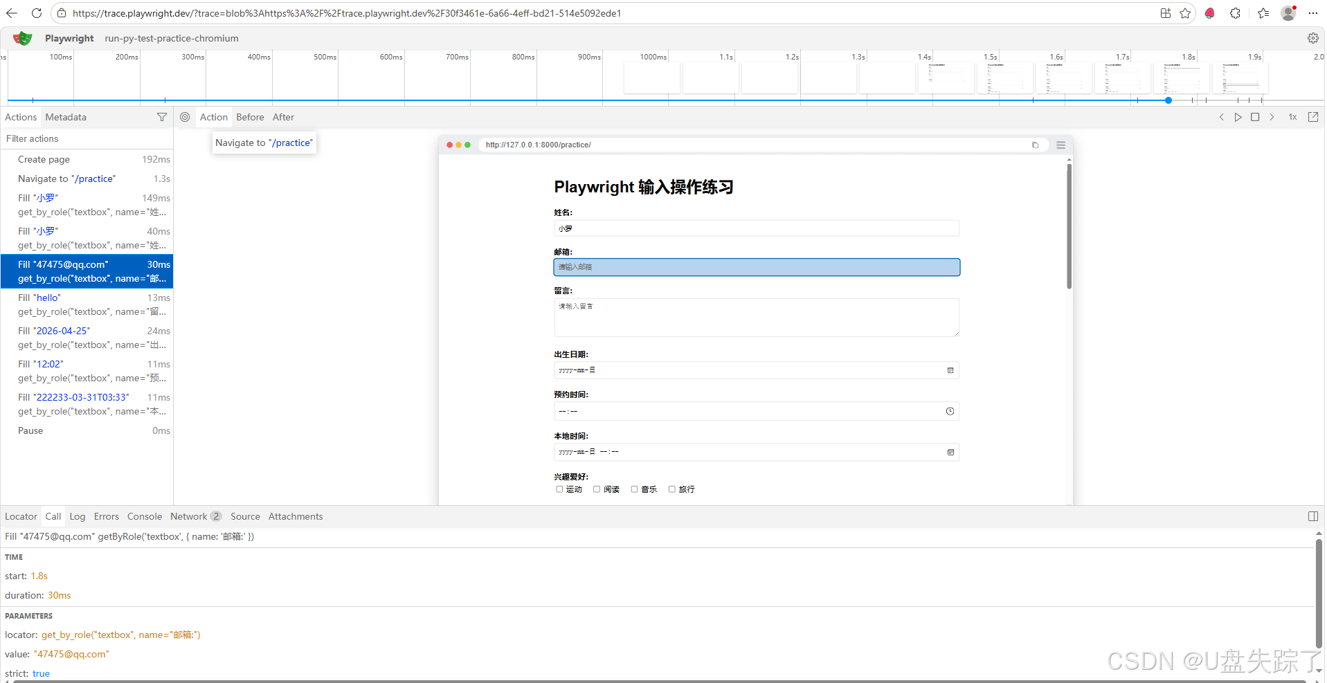Open the snapshot browser hamburger menu
The height and width of the screenshot is (683, 1327).
[1060, 145]
